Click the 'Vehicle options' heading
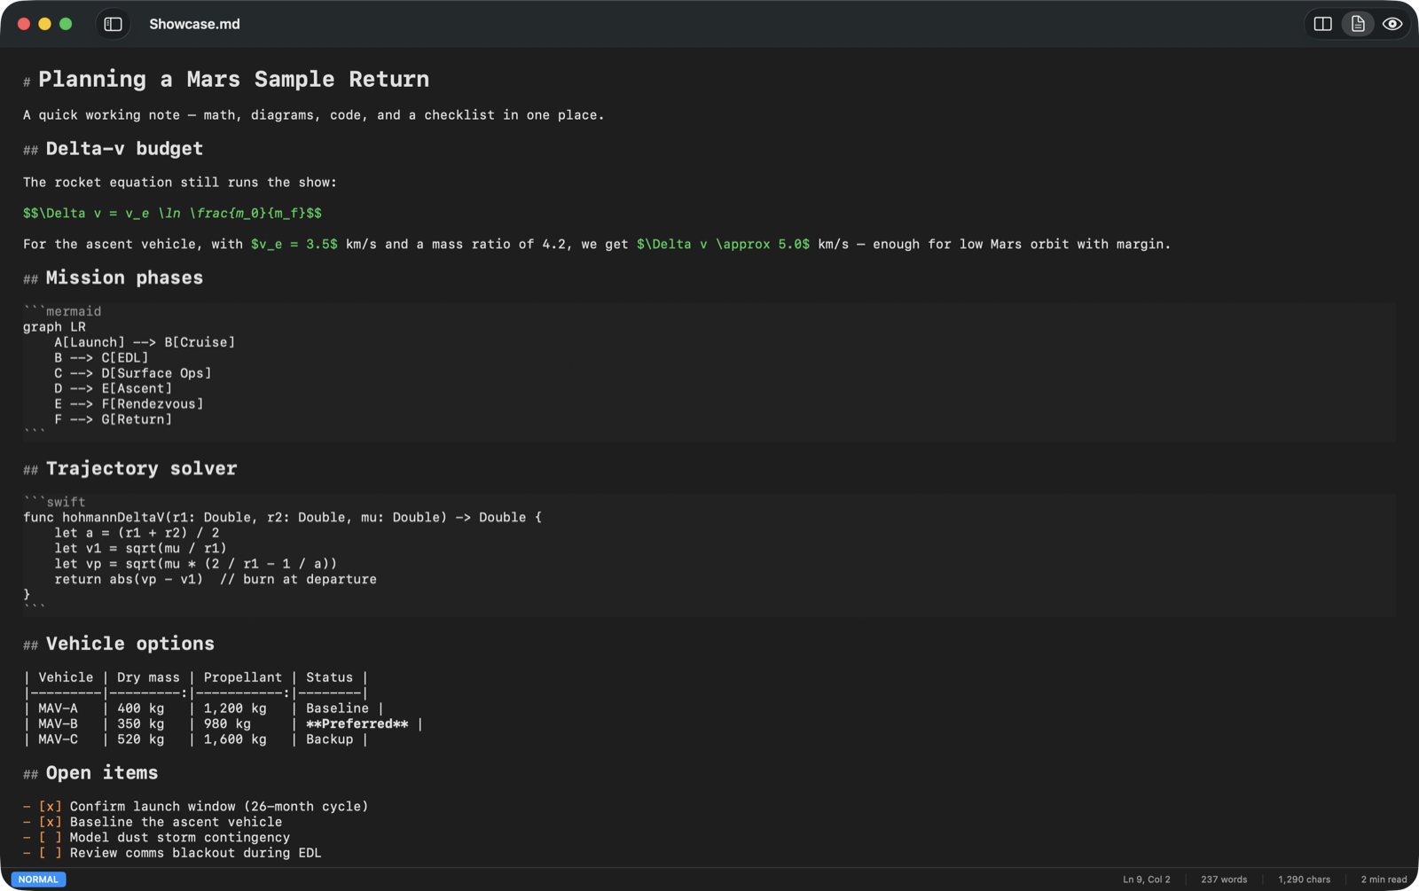Image resolution: width=1419 pixels, height=891 pixels. [129, 644]
